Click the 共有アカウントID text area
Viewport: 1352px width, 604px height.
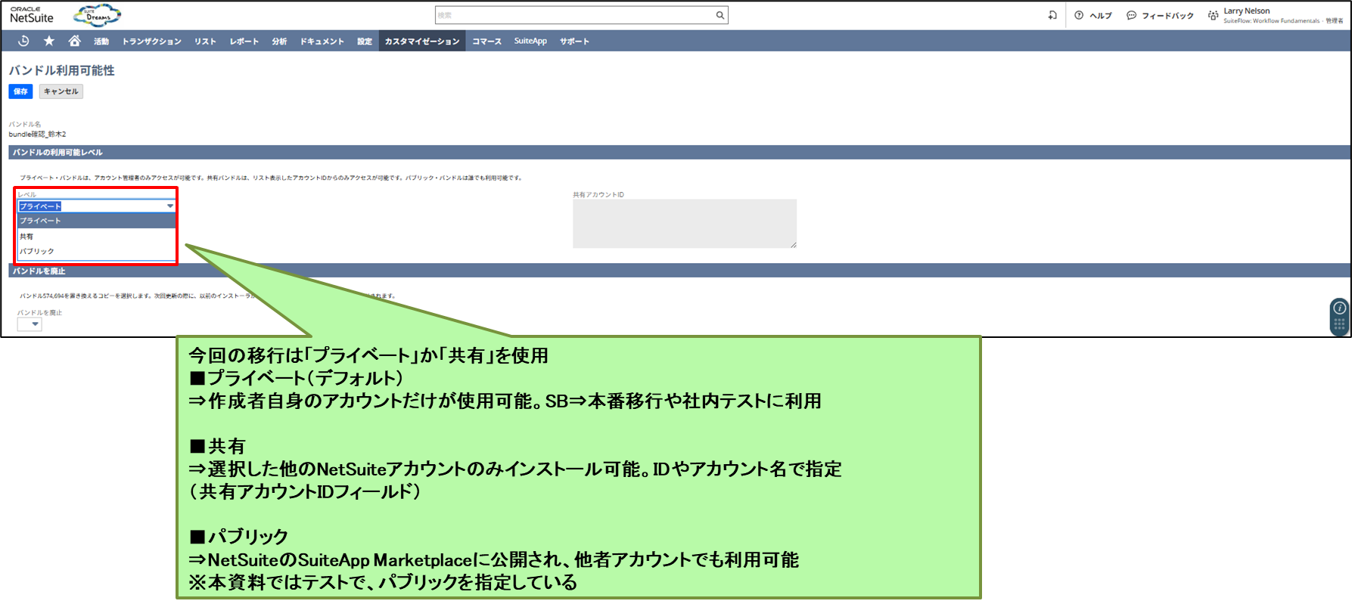tap(685, 224)
